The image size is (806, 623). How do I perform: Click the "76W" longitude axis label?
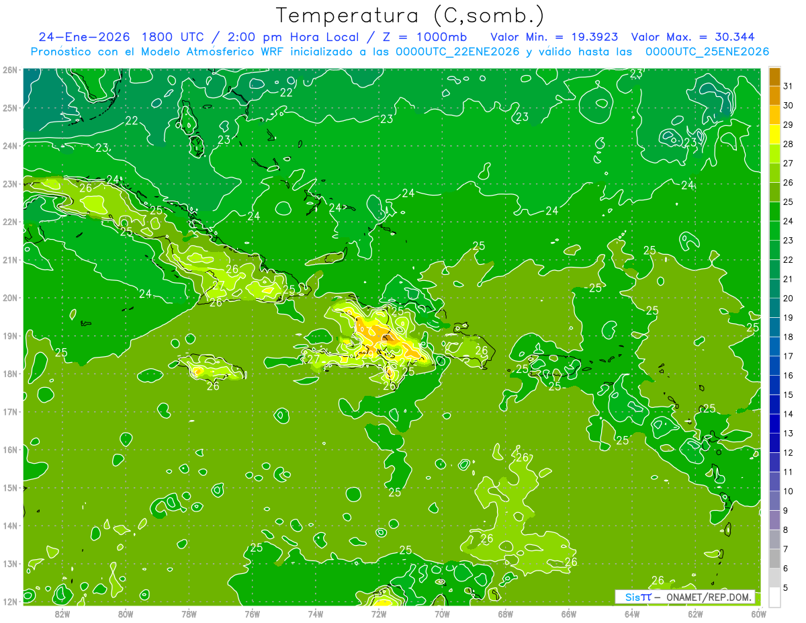pyautogui.click(x=252, y=613)
